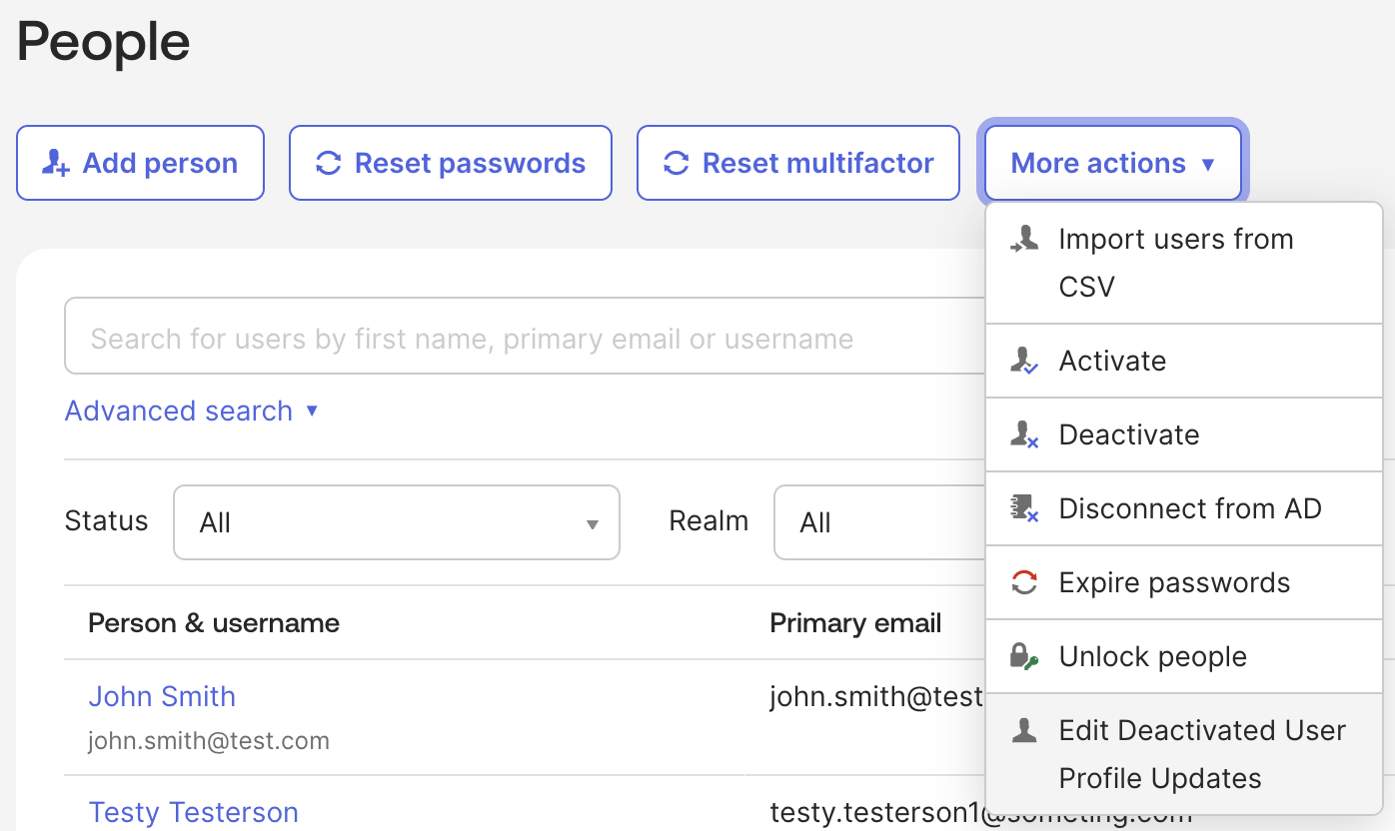1395x831 pixels.
Task: Click the Unlock people padlock icon
Action: (x=1024, y=656)
